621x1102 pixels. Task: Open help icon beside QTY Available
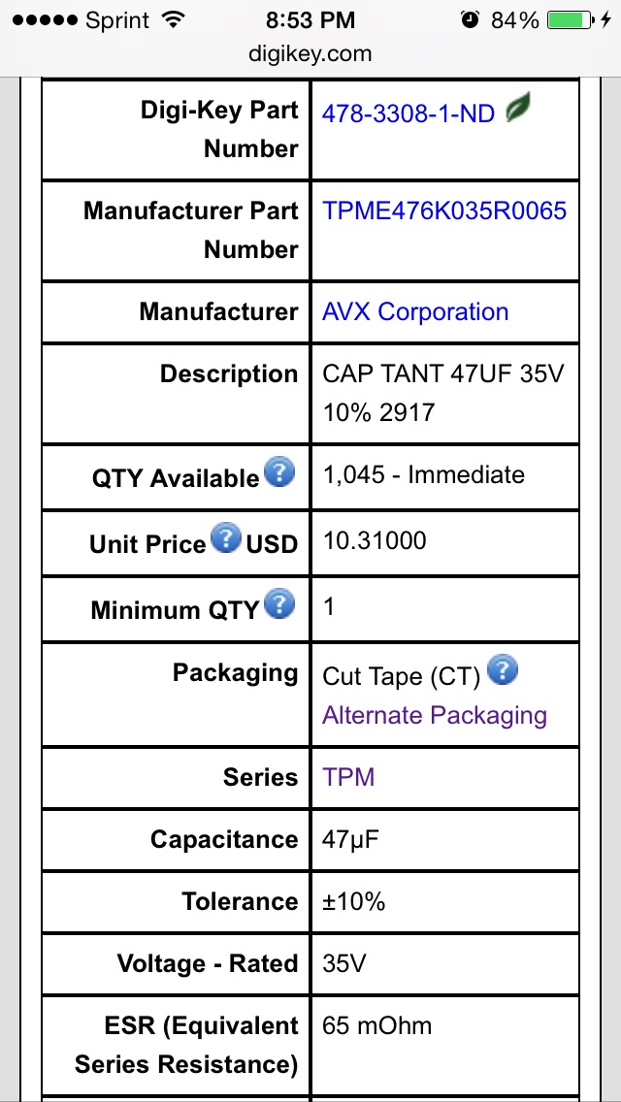pos(279,473)
